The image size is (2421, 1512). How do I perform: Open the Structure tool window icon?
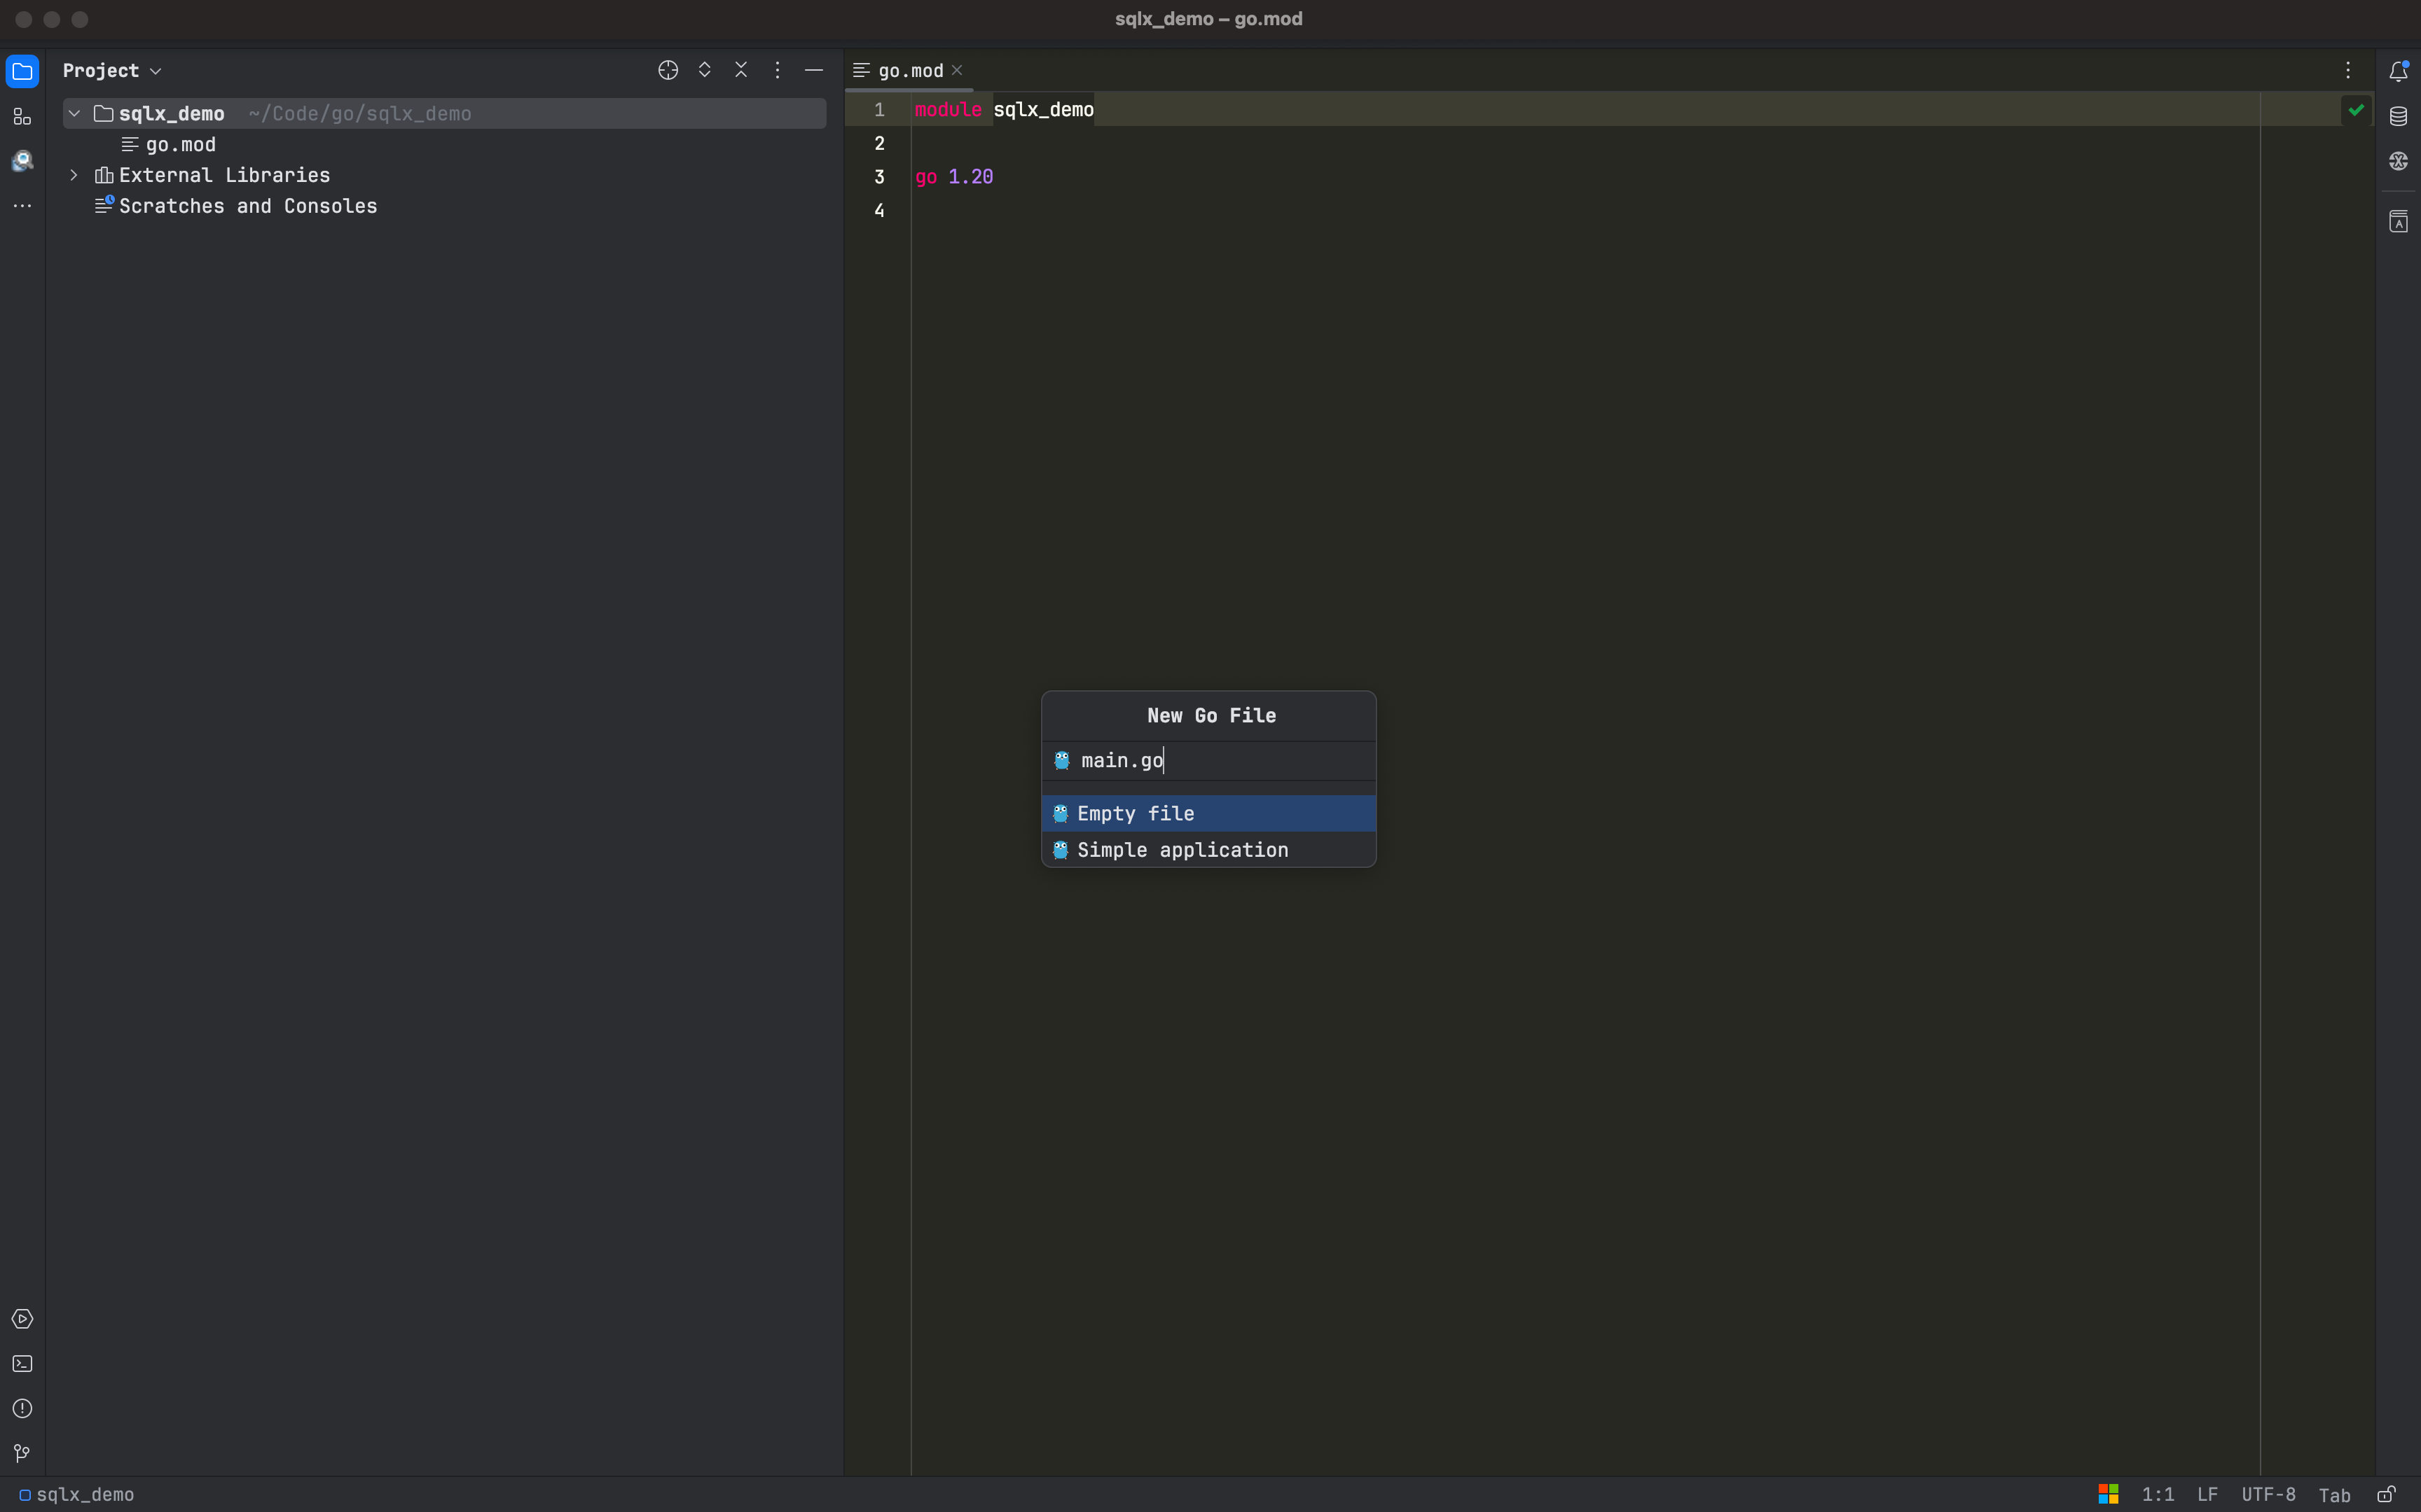coord(22,117)
